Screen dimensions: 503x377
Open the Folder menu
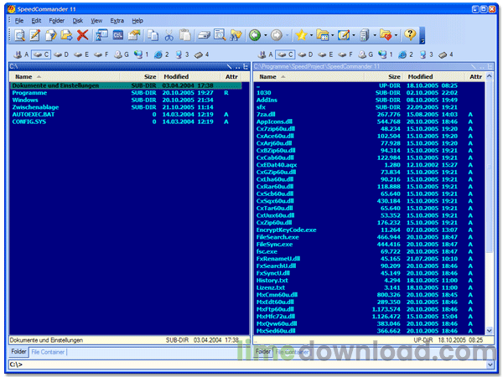[x=56, y=21]
